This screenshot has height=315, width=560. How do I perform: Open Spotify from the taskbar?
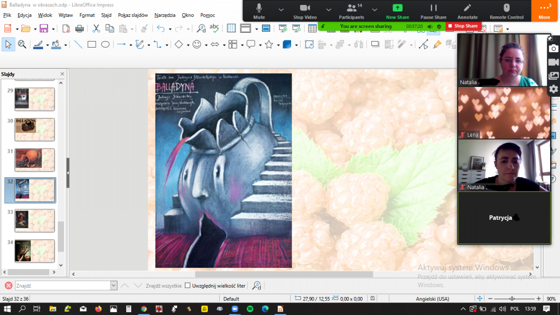coord(250,309)
